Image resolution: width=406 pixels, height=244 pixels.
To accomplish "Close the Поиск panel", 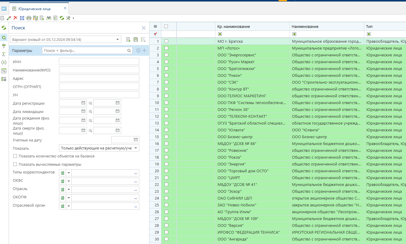I will tap(144, 28).
